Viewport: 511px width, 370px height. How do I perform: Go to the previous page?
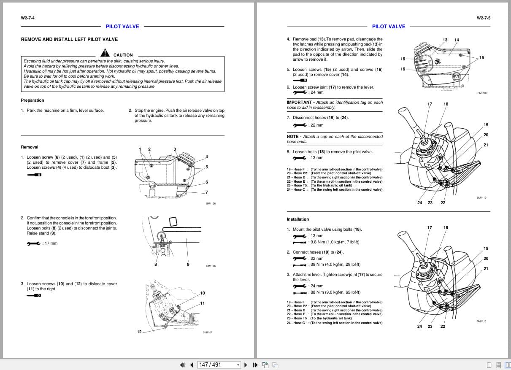coord(191,365)
